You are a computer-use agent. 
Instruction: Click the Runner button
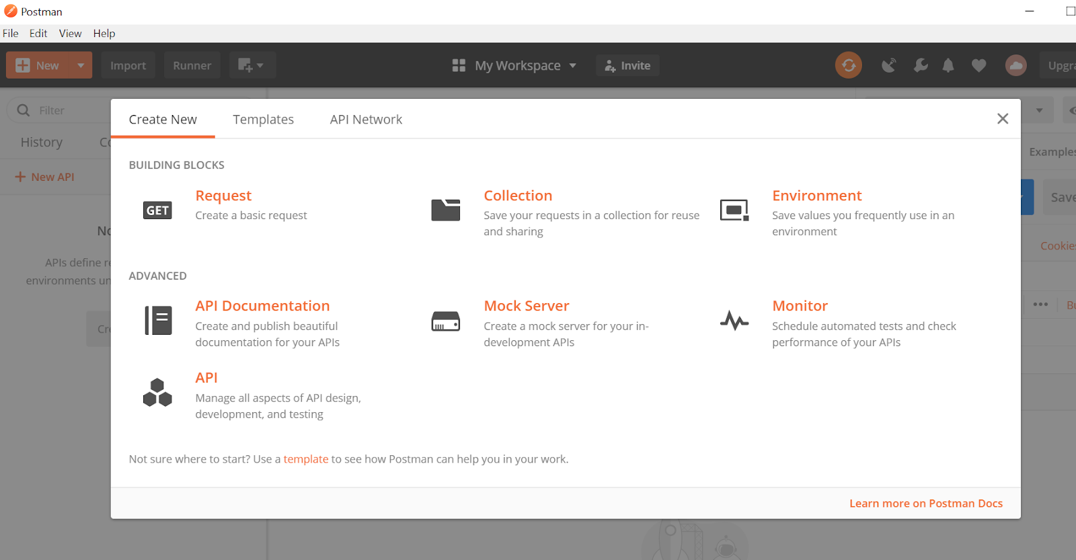click(192, 65)
